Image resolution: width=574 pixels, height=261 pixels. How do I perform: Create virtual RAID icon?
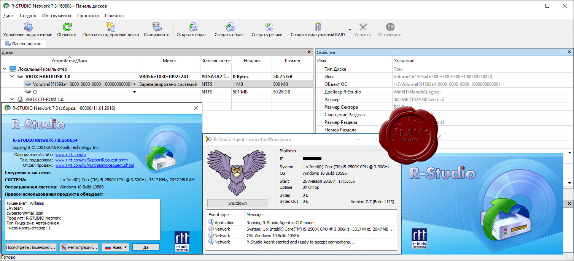[x=318, y=27]
